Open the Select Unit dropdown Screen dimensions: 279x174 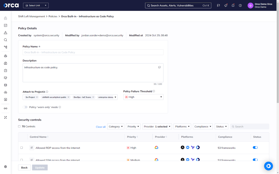click(36, 5)
